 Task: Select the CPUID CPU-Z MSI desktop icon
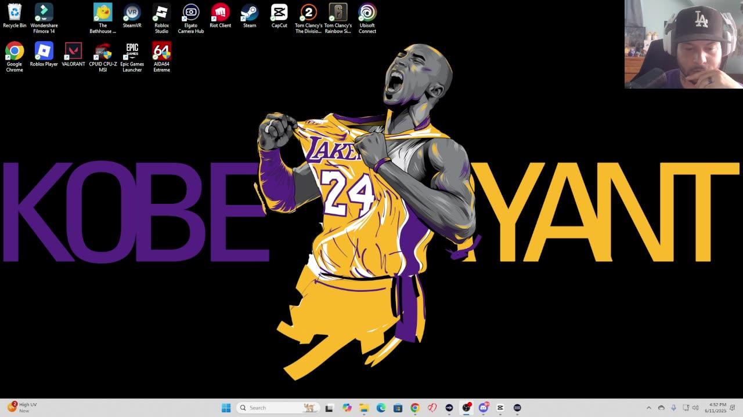pos(103,57)
